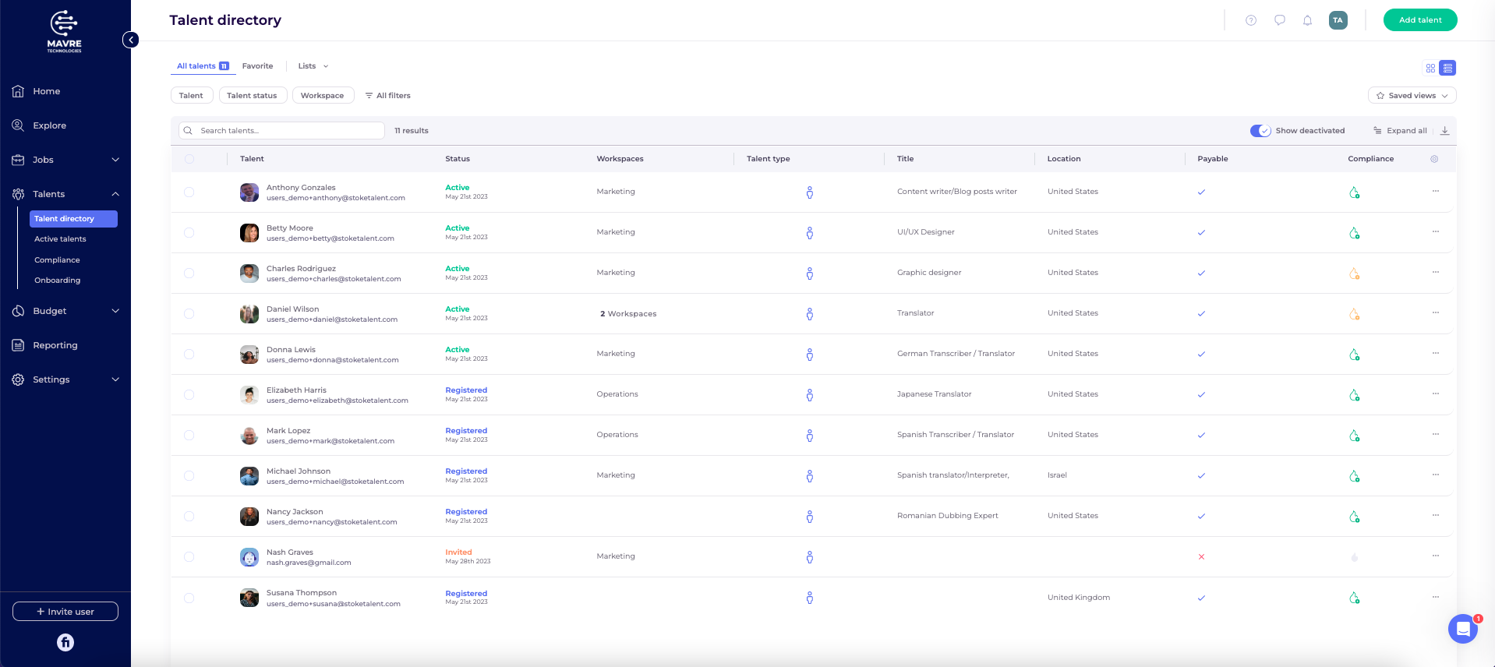Open Compliance submenu item in sidebar
Image resolution: width=1495 pixels, height=667 pixels.
[57, 260]
